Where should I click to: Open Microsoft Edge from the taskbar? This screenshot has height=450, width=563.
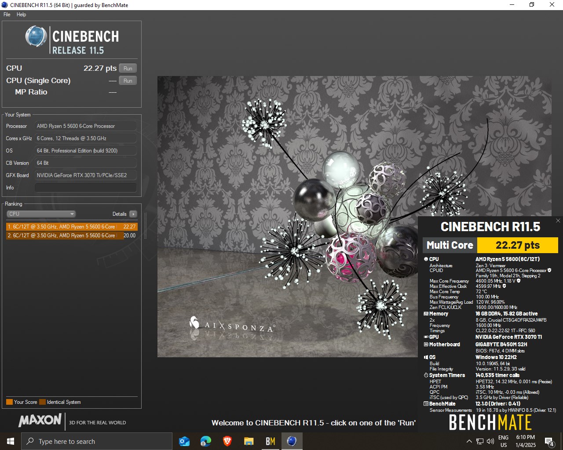point(205,441)
